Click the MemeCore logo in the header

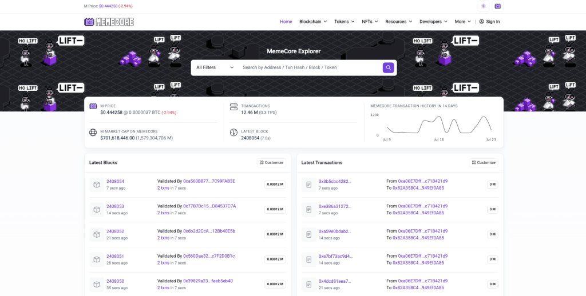pyautogui.click(x=109, y=22)
